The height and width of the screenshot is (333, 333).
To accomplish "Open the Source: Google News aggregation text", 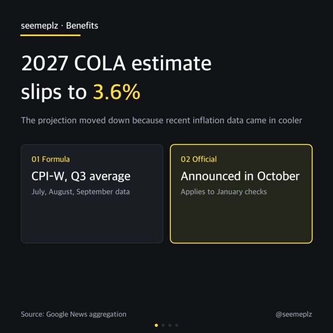I will coord(73,314).
